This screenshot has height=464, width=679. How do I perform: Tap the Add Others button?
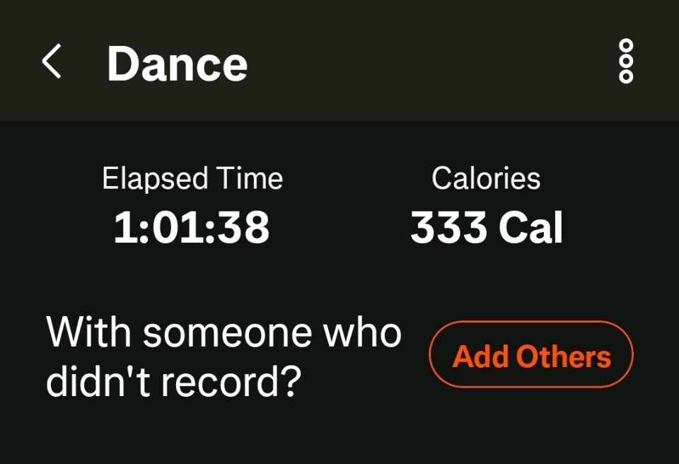coord(531,356)
